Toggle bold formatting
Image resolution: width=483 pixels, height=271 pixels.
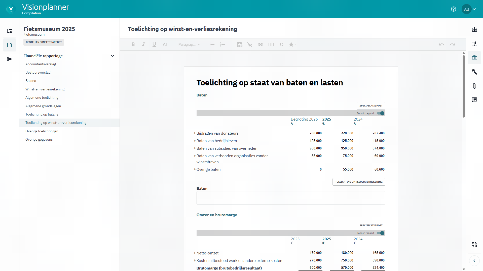click(133, 44)
